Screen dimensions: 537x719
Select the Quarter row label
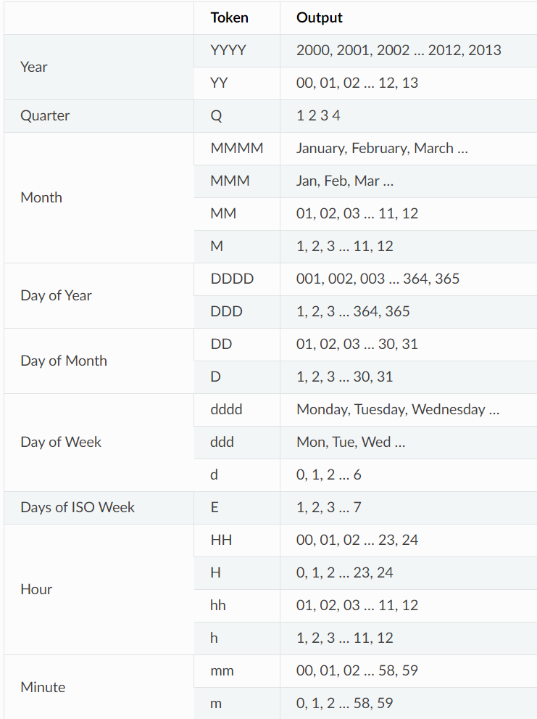(x=45, y=115)
